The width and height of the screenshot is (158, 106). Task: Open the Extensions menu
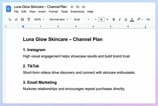pyautogui.click(x=77, y=12)
